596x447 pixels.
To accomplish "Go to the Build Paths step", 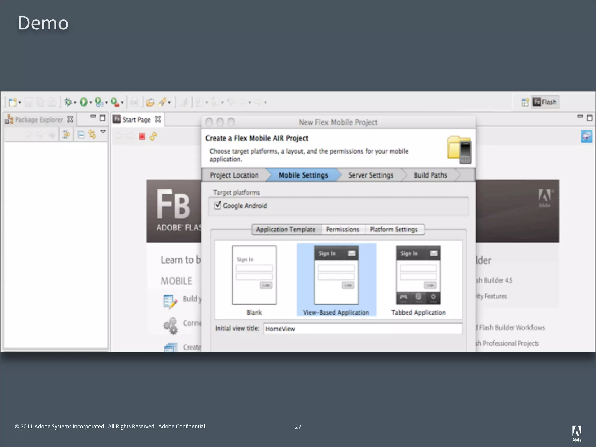I will [x=430, y=175].
